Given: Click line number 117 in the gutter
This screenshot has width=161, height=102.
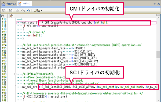Looking at the screenshot, I should click(4, 22).
